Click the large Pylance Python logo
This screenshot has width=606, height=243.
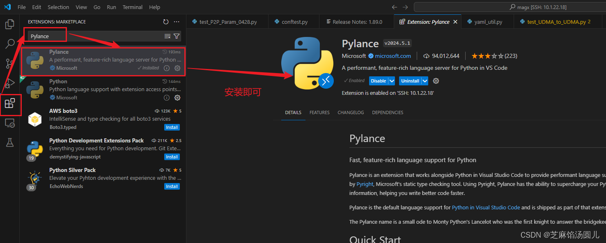(307, 63)
